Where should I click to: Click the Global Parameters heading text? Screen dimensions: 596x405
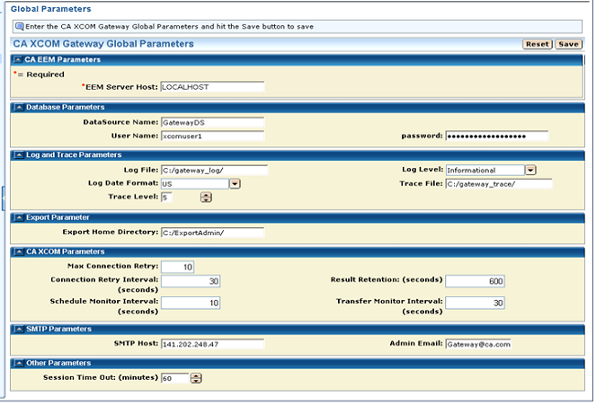(x=51, y=9)
